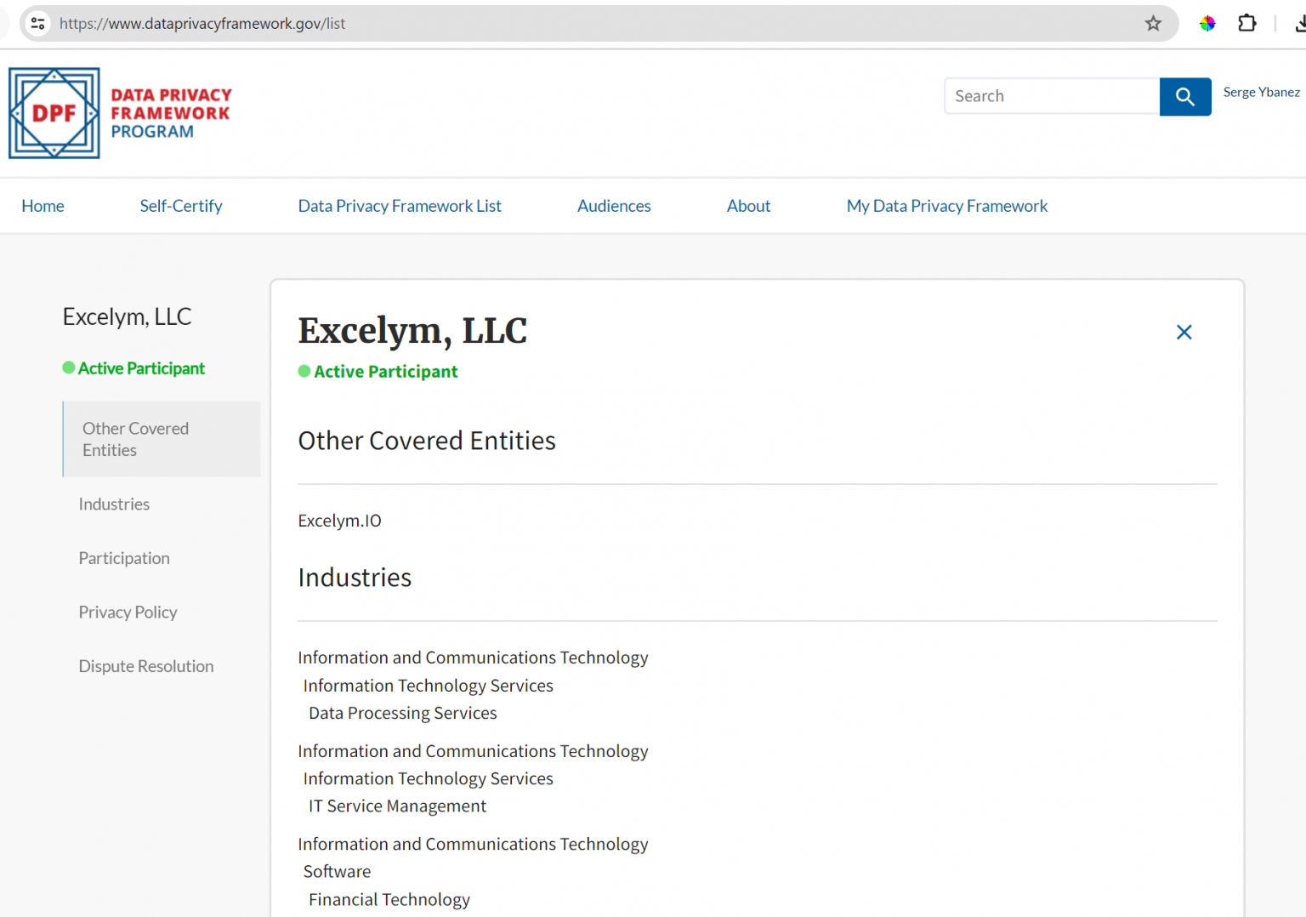Focus the Search input field
Screen dimensions: 1306x917
[1053, 96]
